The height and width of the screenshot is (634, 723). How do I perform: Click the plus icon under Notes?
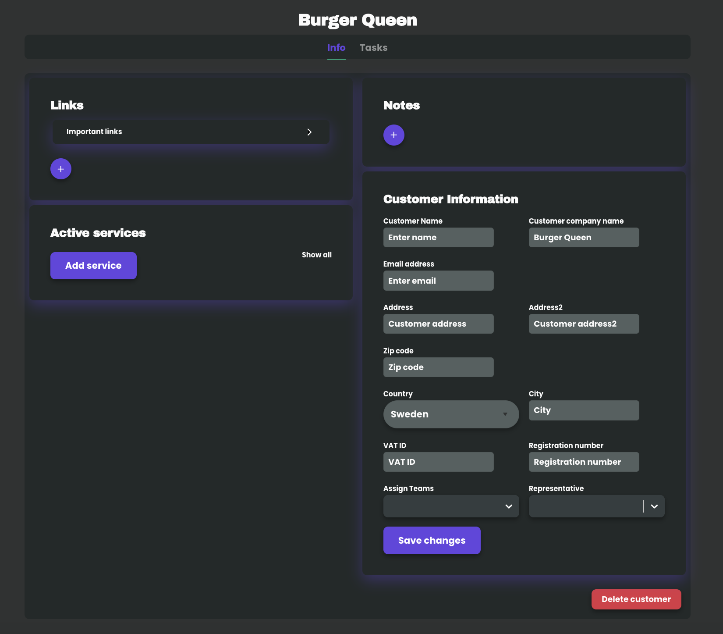[x=393, y=135]
